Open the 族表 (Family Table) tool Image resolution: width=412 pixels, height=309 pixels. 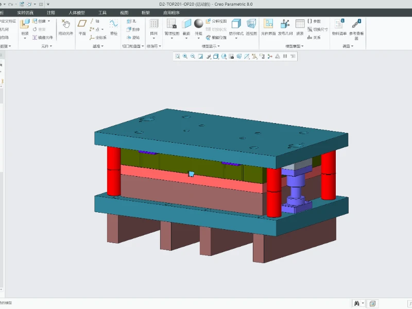tap(300, 27)
